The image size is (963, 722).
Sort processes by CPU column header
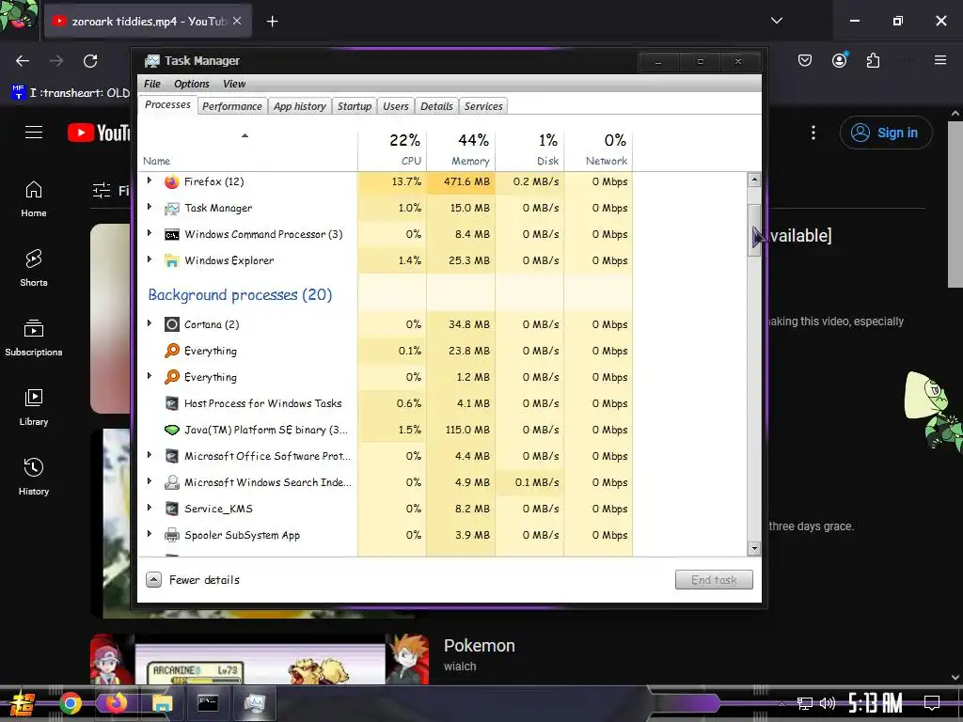[392, 149]
